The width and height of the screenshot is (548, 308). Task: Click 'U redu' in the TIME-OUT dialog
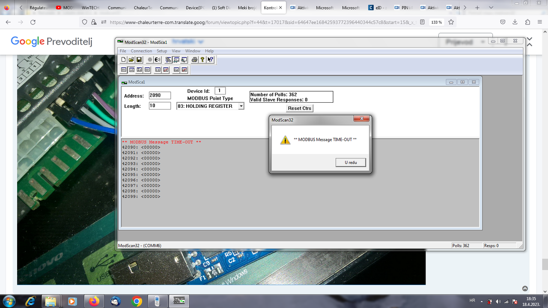(351, 163)
